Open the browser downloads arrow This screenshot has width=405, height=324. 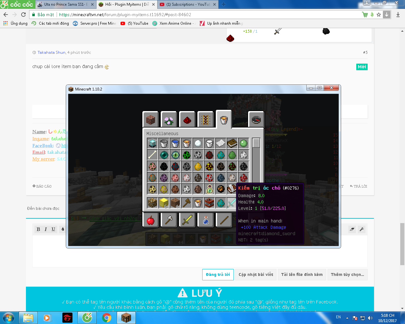[398, 15]
